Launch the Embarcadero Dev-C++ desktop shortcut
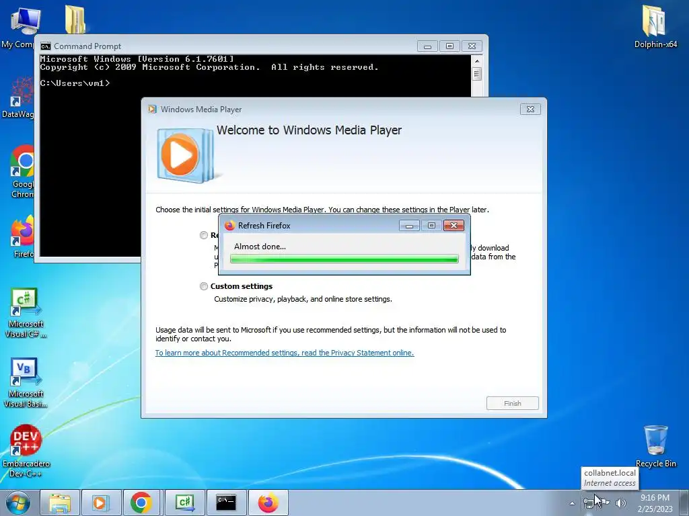The height and width of the screenshot is (516, 689). coord(26,451)
